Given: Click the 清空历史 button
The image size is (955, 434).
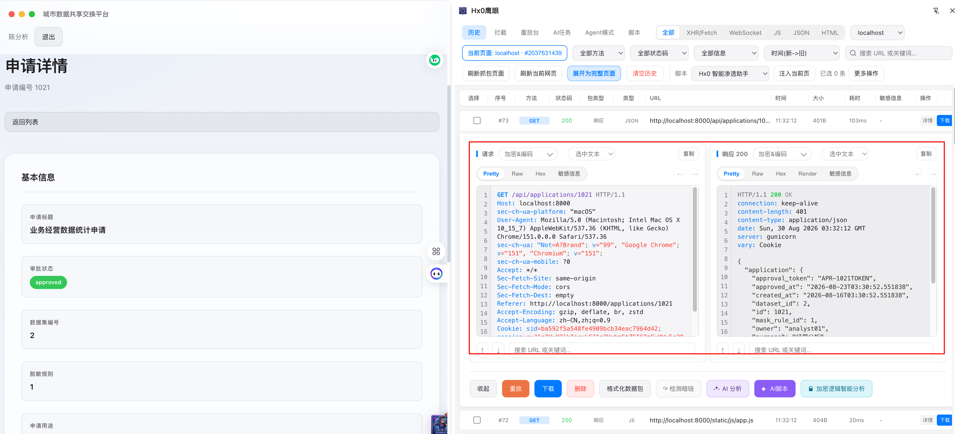Looking at the screenshot, I should click(x=644, y=74).
